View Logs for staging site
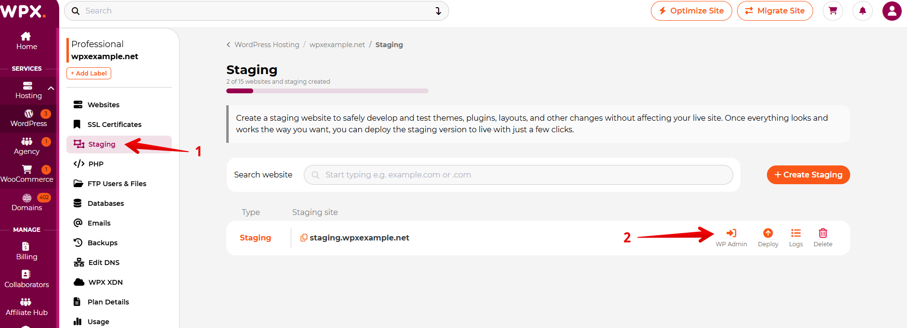The image size is (907, 328). [x=796, y=238]
